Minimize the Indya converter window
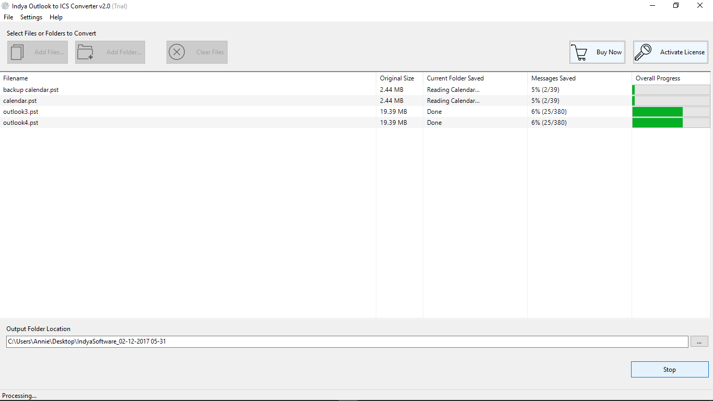Image resolution: width=713 pixels, height=401 pixels. pos(652,6)
